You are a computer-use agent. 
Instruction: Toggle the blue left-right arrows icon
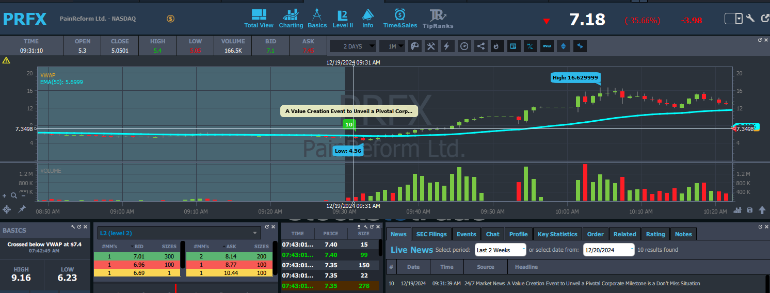580,46
